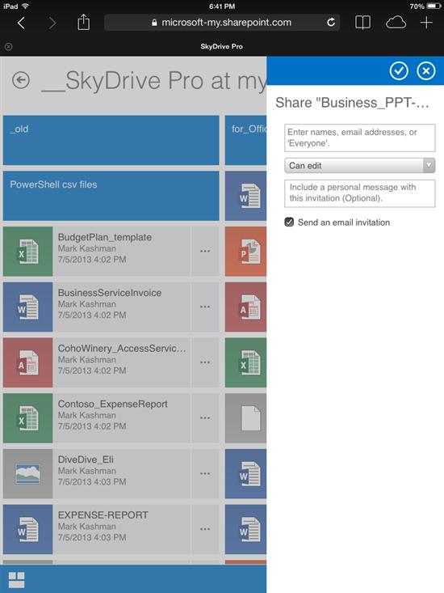Screen dimensions: 444x593
Task: Open BudgetPlan_template file name
Action: coord(105,237)
